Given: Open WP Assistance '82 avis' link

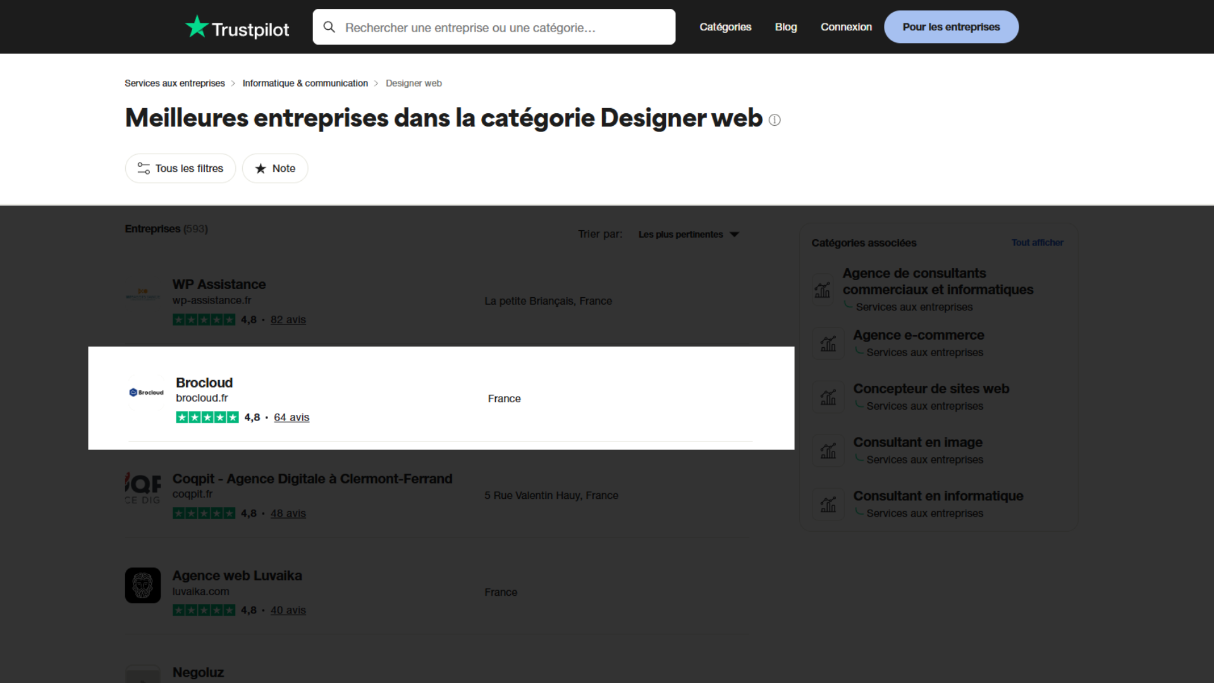Looking at the screenshot, I should point(288,320).
